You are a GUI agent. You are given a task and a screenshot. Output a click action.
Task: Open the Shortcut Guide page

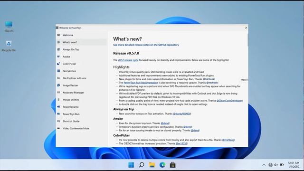pyautogui.click(x=81, y=121)
